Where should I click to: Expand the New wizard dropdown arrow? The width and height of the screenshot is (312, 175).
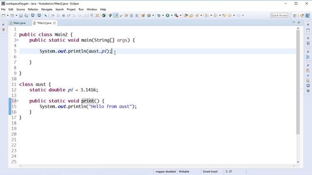click(8, 16)
